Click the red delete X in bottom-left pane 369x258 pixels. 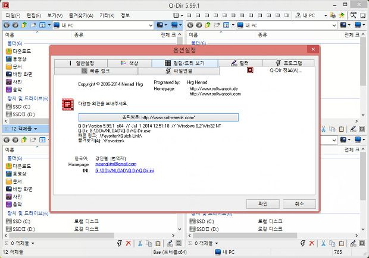[129, 243]
